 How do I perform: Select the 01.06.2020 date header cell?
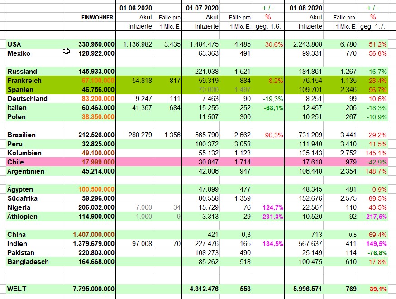point(136,8)
